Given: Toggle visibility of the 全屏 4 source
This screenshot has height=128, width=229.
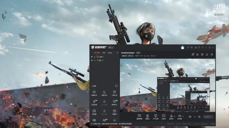Looking at the screenshot, I should click(92, 57).
